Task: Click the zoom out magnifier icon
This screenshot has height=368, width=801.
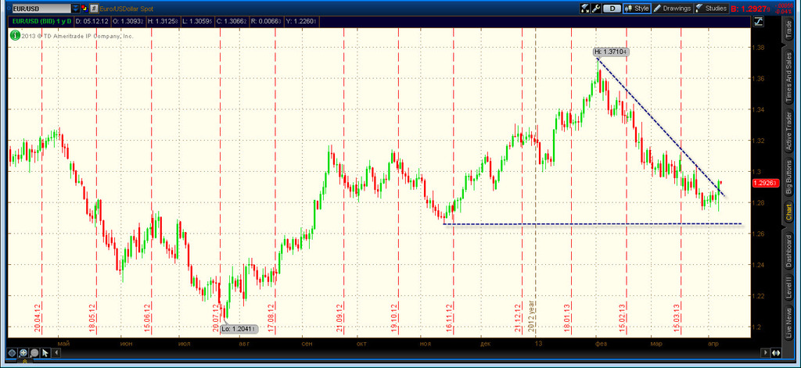Action: point(34,352)
